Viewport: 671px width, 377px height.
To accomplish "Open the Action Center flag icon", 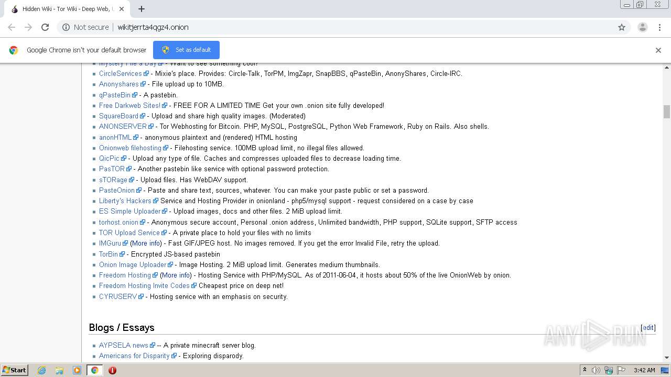I will (x=621, y=370).
